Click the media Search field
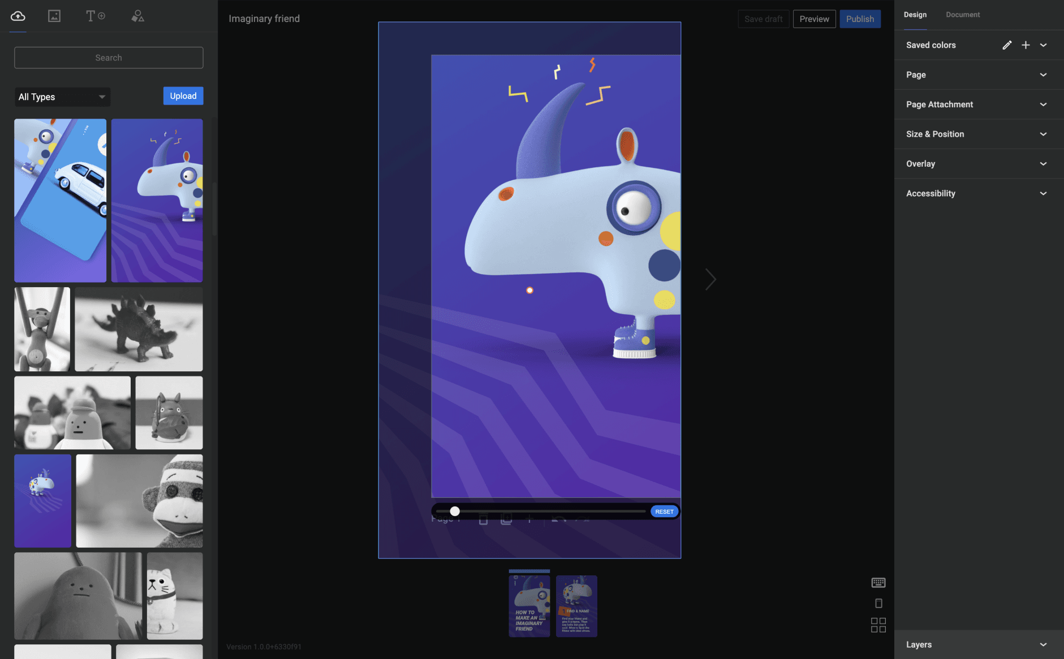Image resolution: width=1064 pixels, height=659 pixels. coord(109,58)
